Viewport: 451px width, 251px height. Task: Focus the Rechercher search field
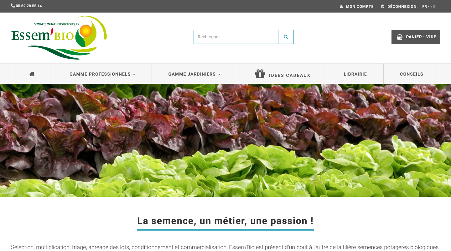tap(236, 37)
